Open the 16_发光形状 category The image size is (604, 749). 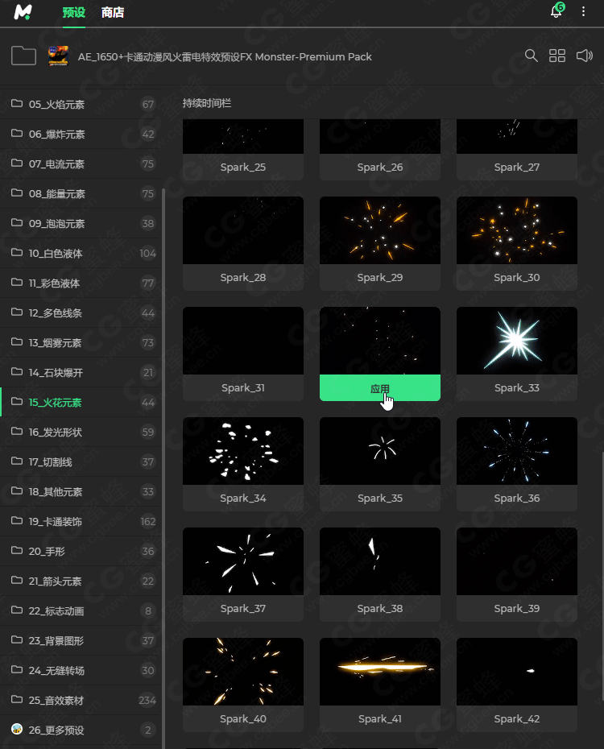81,432
